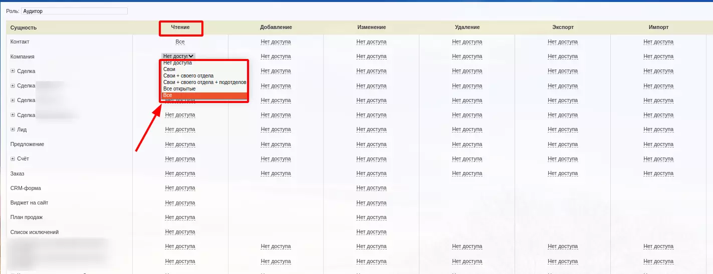Viewport: 713px width, 274px height.
Task: Change Контакт Импорт access
Action: coord(658,42)
